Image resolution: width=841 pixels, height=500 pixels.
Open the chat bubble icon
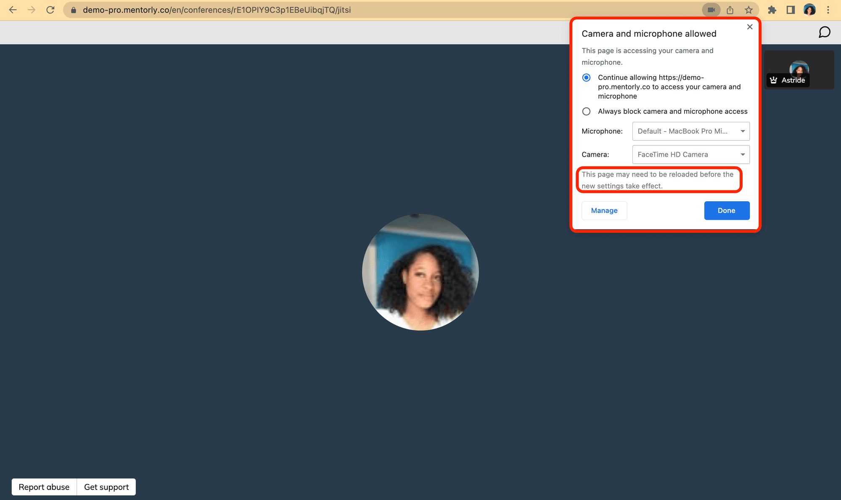(x=824, y=32)
